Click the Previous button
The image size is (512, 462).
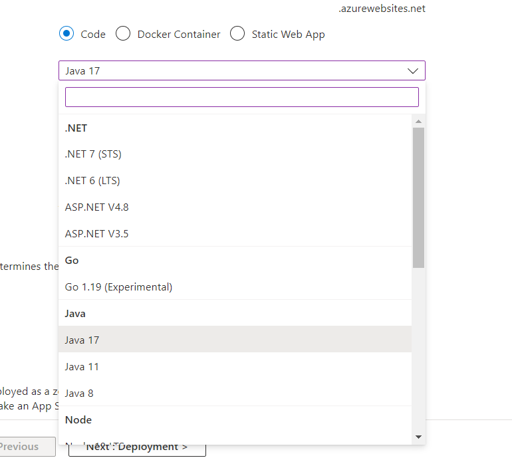27,446
